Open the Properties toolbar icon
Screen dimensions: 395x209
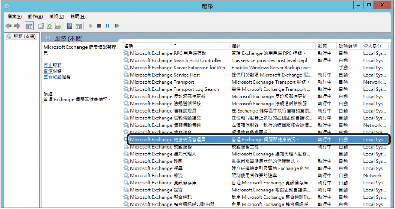click(x=41, y=26)
